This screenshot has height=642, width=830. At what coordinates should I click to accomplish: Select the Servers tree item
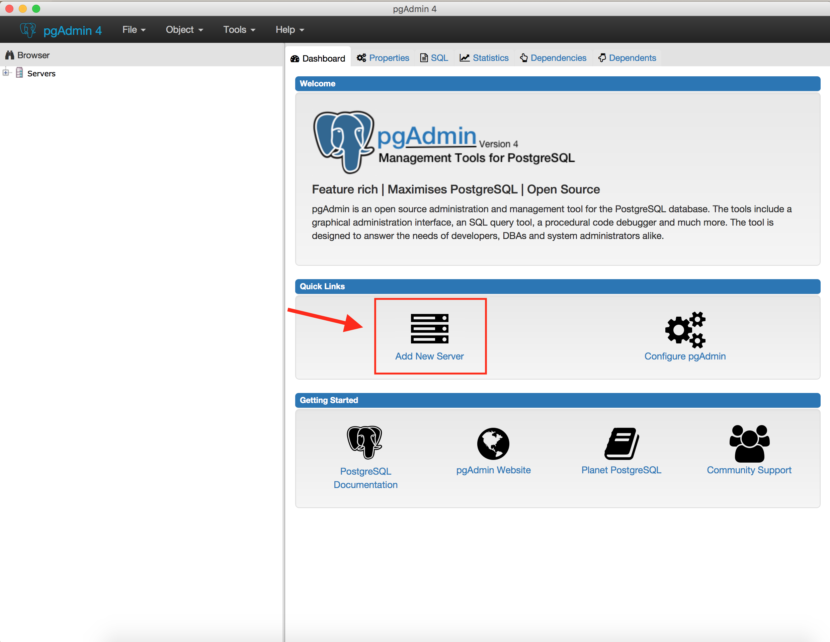41,73
